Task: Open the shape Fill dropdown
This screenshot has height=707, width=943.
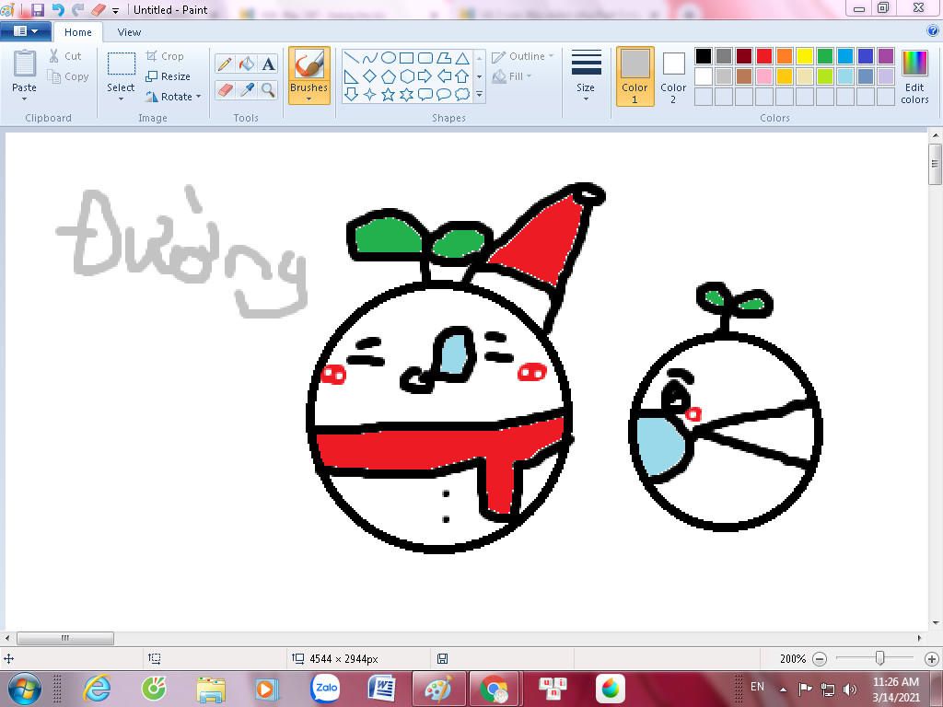Action: pyautogui.click(x=512, y=76)
